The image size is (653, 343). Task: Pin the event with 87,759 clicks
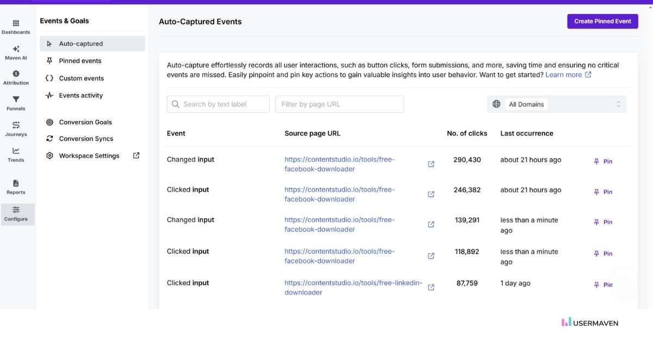click(603, 285)
